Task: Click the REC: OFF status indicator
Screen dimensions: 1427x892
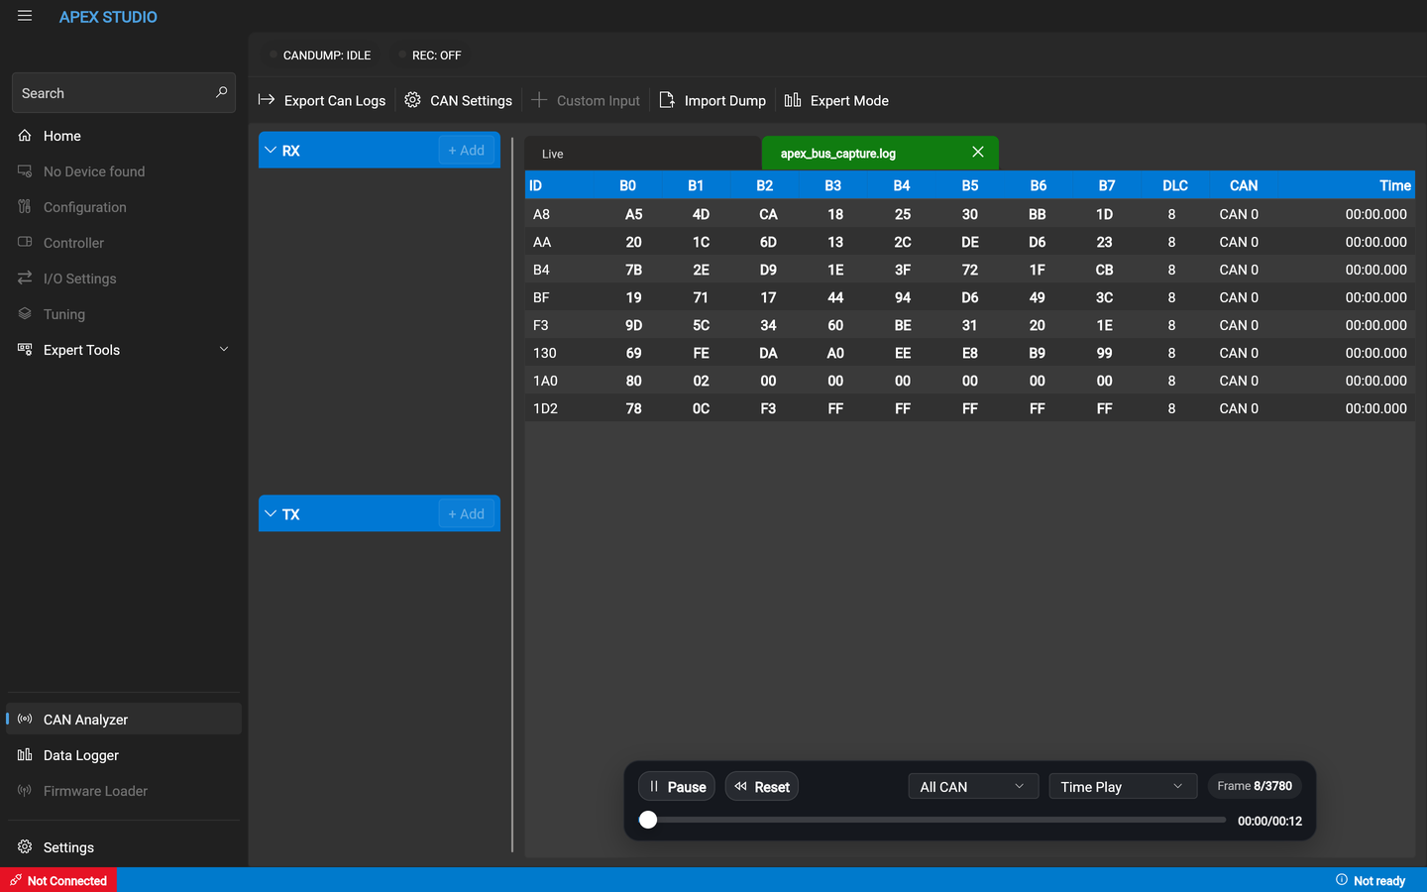Action: click(x=430, y=56)
